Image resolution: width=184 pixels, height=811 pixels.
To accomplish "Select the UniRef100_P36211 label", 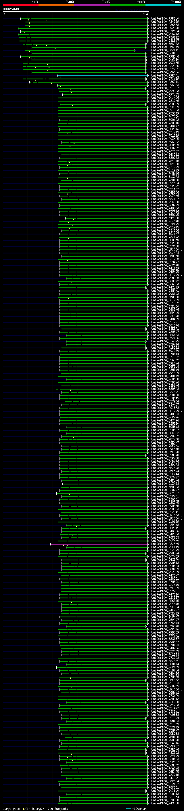I will [165, 82].
